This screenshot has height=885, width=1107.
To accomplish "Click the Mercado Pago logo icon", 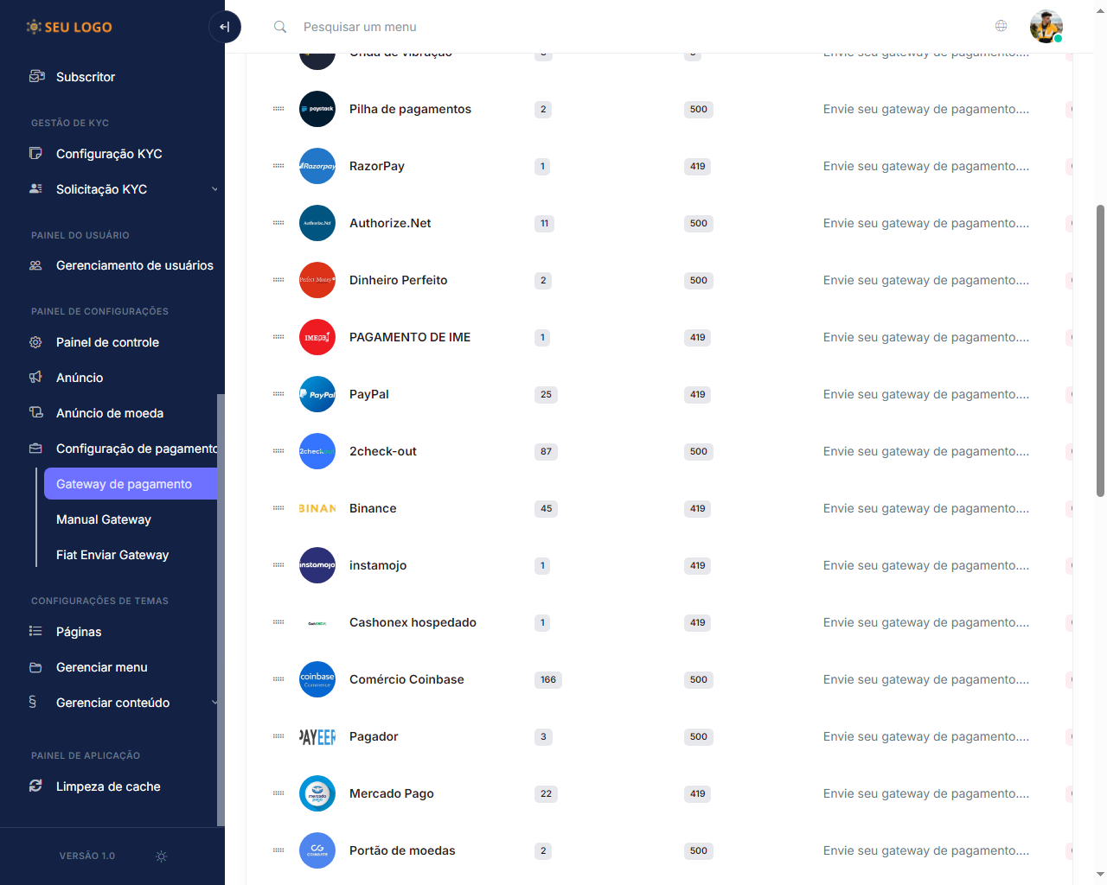I will (317, 793).
